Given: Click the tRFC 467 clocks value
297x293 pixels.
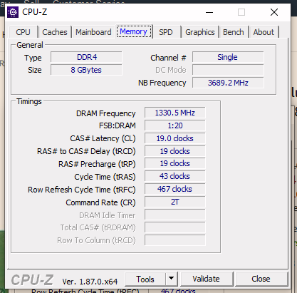Looking at the screenshot, I should point(175,189).
